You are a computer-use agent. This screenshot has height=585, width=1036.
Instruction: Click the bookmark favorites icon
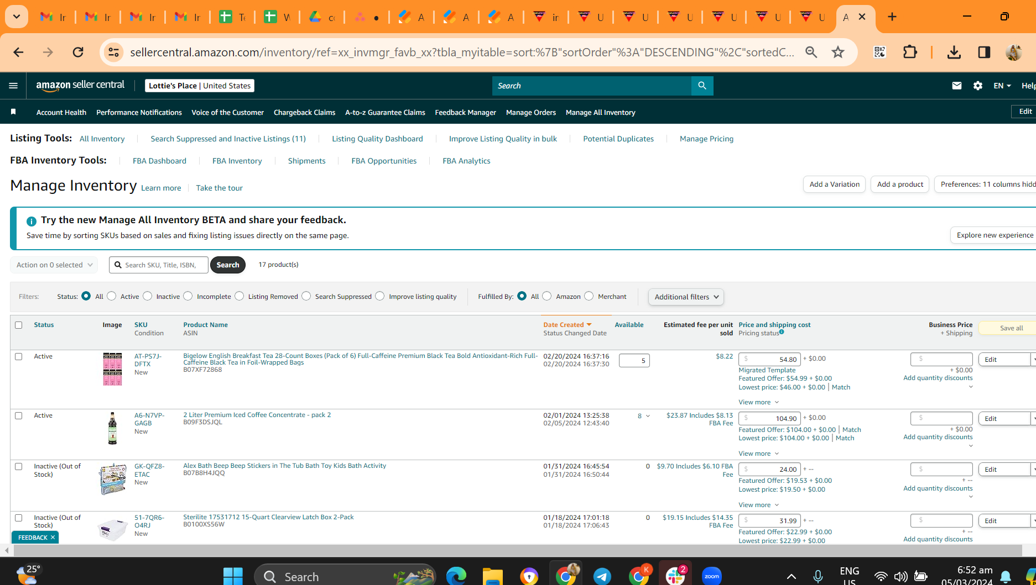pyautogui.click(x=13, y=112)
